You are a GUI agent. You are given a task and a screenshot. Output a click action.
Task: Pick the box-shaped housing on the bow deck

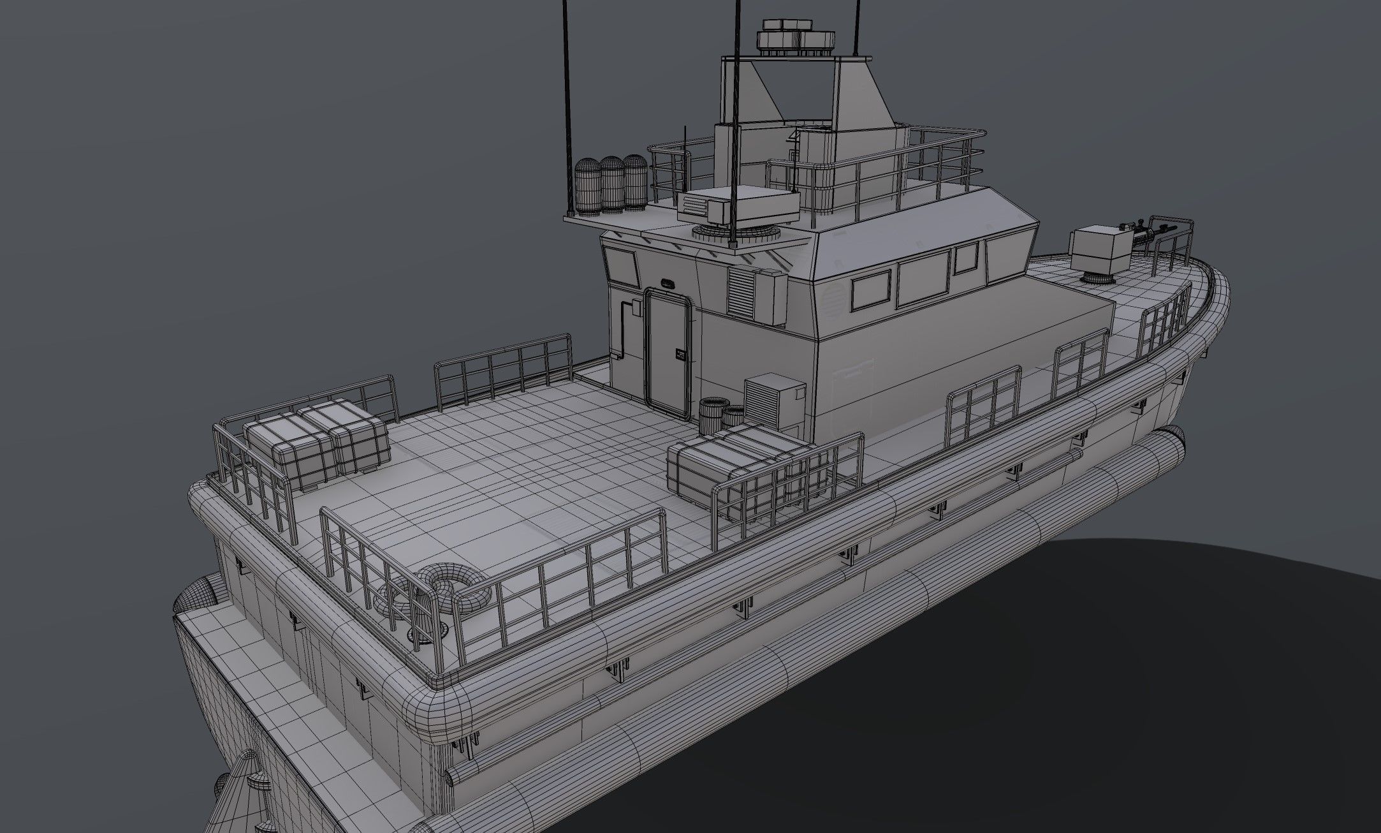click(1102, 253)
